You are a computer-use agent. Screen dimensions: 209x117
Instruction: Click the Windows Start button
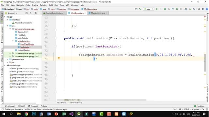tap(4, 114)
